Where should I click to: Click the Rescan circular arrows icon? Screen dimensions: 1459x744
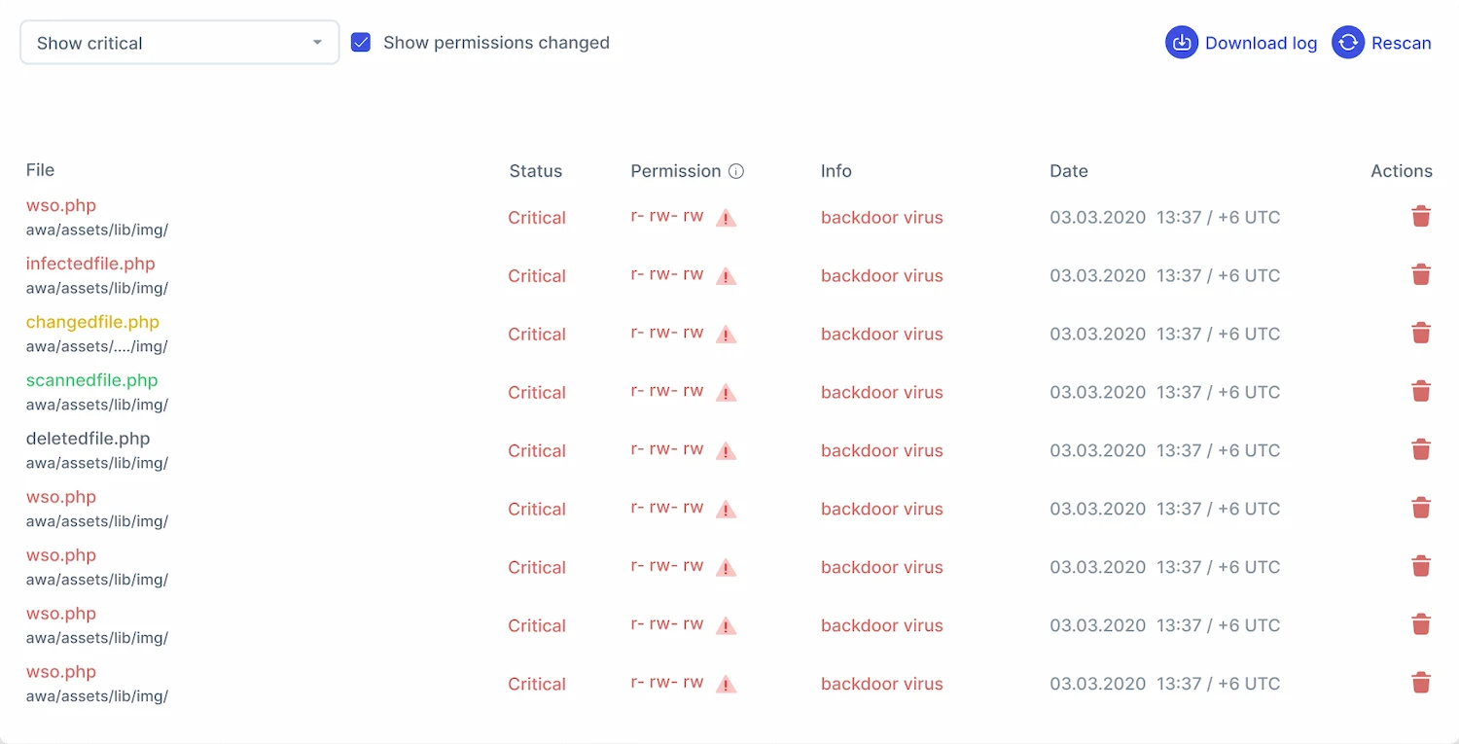click(1348, 43)
